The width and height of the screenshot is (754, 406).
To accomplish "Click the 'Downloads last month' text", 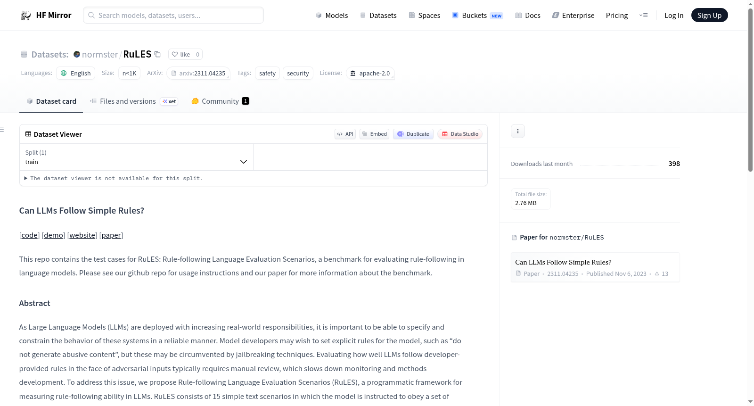I will 542,164.
